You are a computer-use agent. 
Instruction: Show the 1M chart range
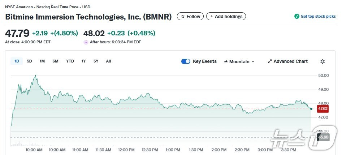click(42, 61)
